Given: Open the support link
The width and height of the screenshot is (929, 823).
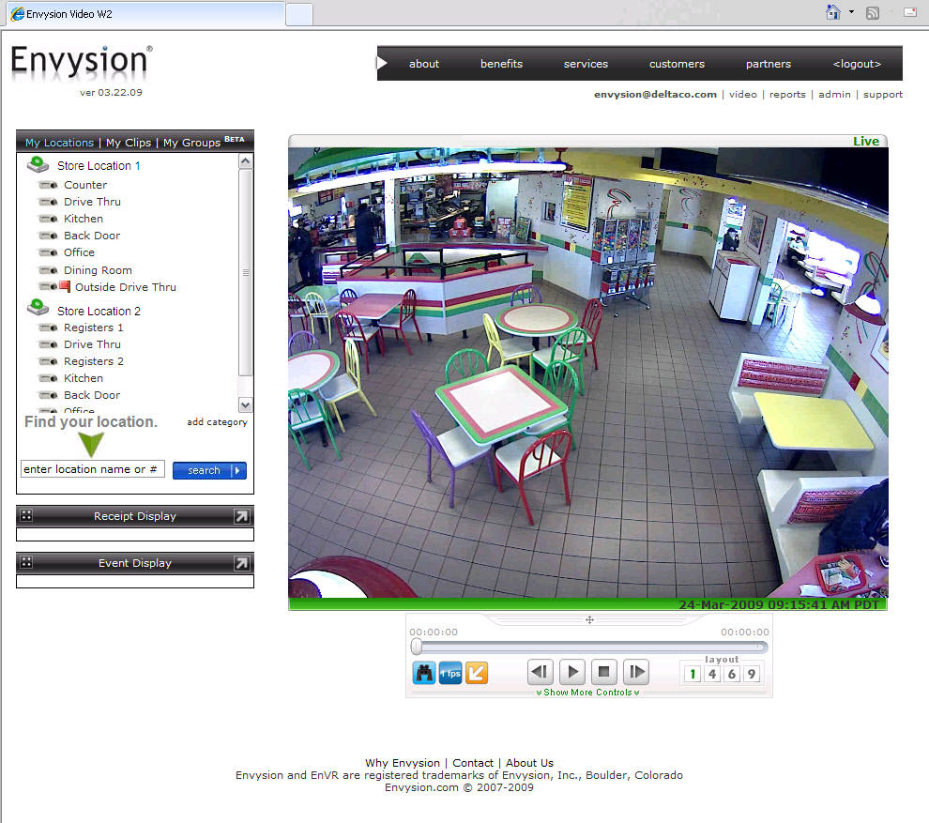Looking at the screenshot, I should click(x=883, y=94).
